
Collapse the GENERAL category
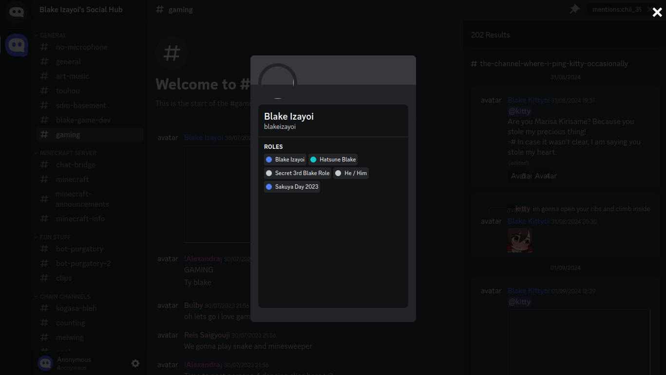[x=50, y=36]
